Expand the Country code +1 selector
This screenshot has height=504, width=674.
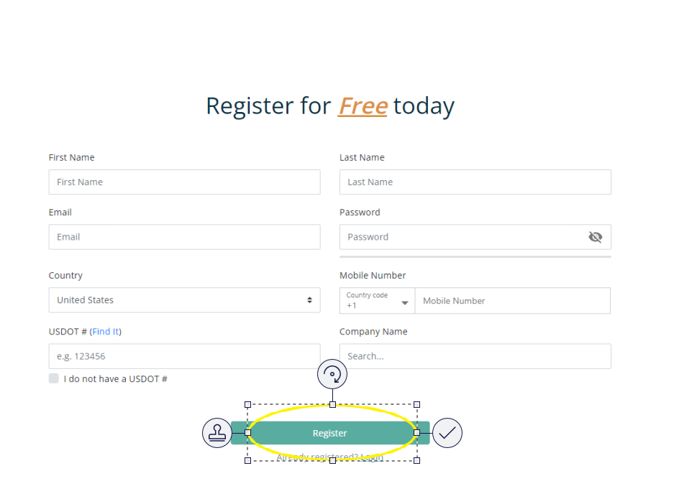coord(378,301)
